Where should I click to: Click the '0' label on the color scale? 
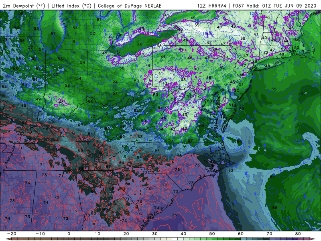(x=69, y=234)
